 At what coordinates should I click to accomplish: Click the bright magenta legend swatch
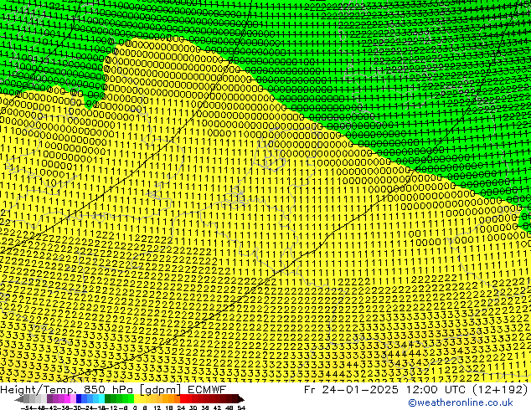(67, 399)
